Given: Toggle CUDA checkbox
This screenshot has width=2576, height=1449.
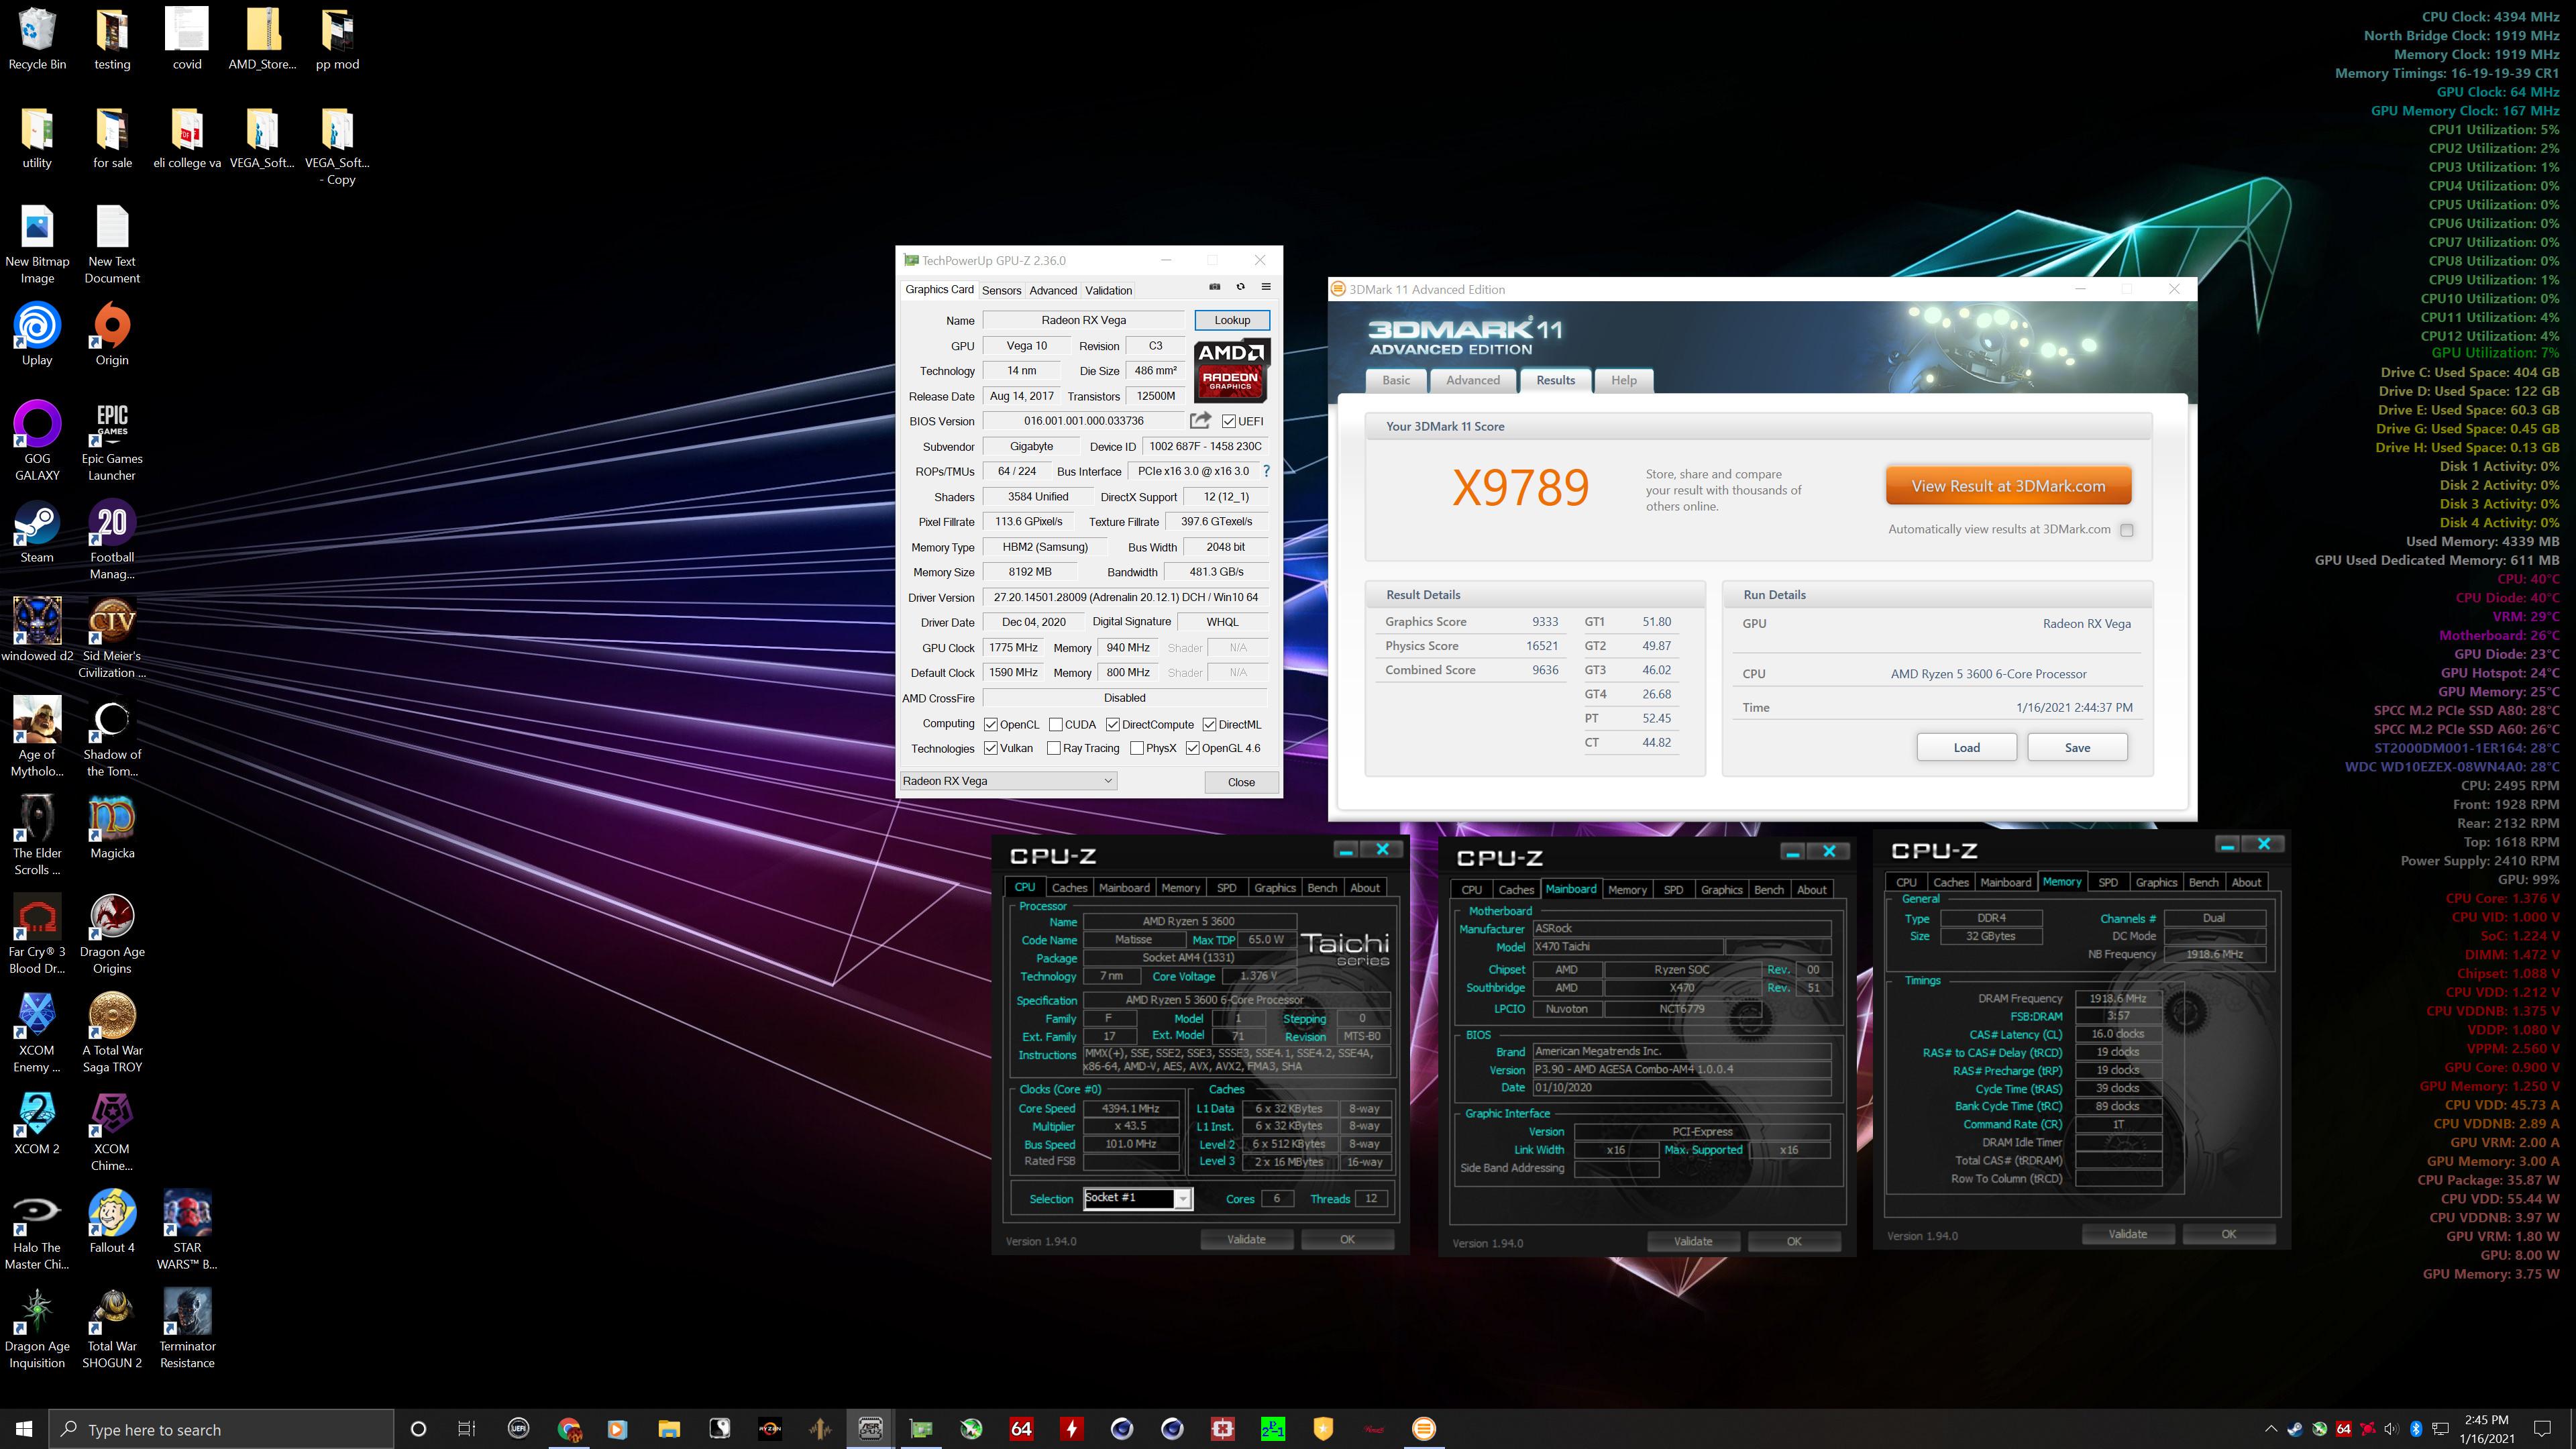Looking at the screenshot, I should (1055, 725).
